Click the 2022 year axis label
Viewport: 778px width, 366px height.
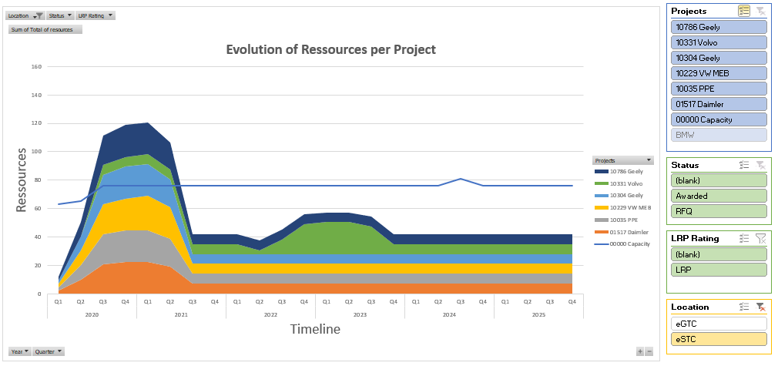point(270,315)
